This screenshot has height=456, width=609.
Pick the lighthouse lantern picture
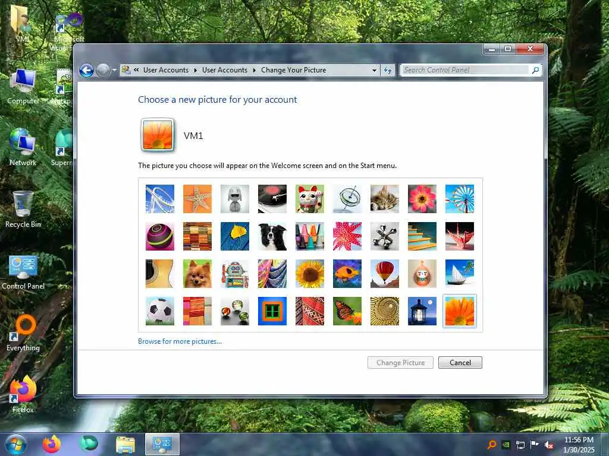422,311
